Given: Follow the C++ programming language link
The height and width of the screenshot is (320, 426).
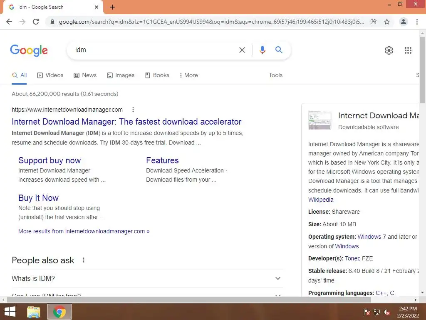Looking at the screenshot, I should [381, 293].
